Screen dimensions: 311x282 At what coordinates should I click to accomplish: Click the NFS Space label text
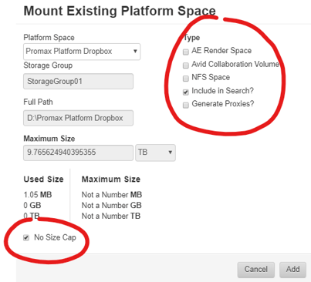pos(211,77)
